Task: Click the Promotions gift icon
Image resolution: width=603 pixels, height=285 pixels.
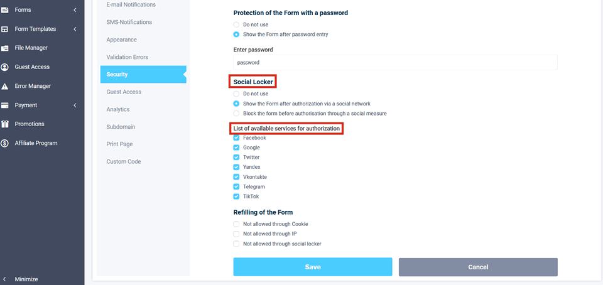Action: (x=5, y=124)
